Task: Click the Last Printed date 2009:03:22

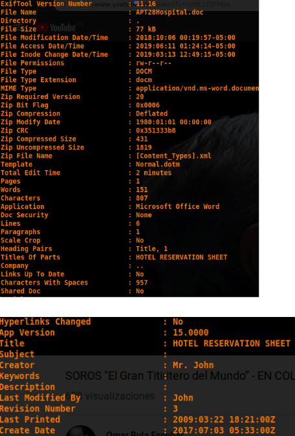Action: tap(224, 420)
